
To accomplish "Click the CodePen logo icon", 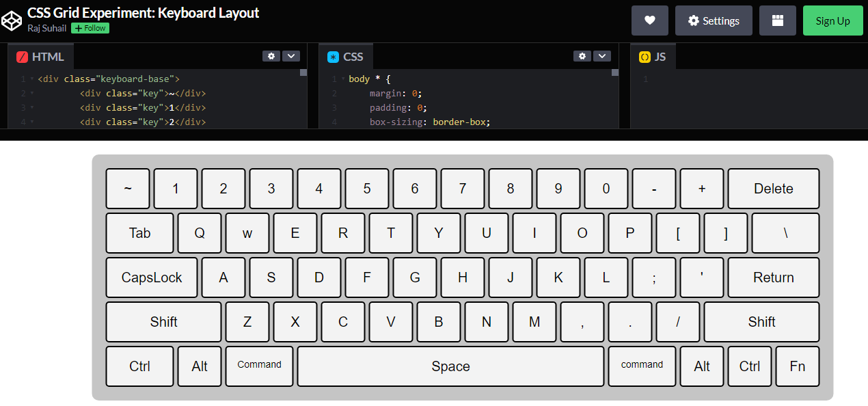I will (x=12, y=21).
